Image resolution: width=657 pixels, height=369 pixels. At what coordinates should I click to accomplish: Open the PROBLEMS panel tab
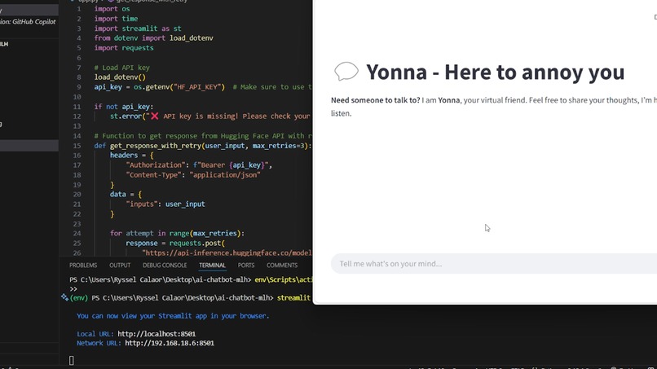[83, 265]
